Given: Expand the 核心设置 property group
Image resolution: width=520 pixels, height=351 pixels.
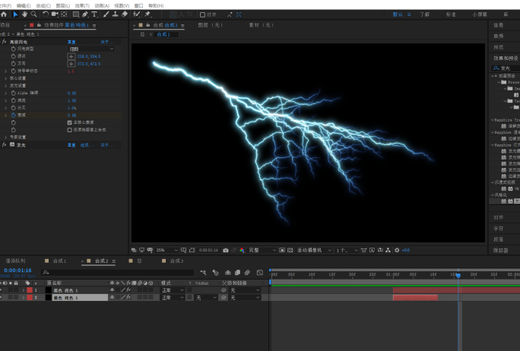Looking at the screenshot, I should coord(6,77).
